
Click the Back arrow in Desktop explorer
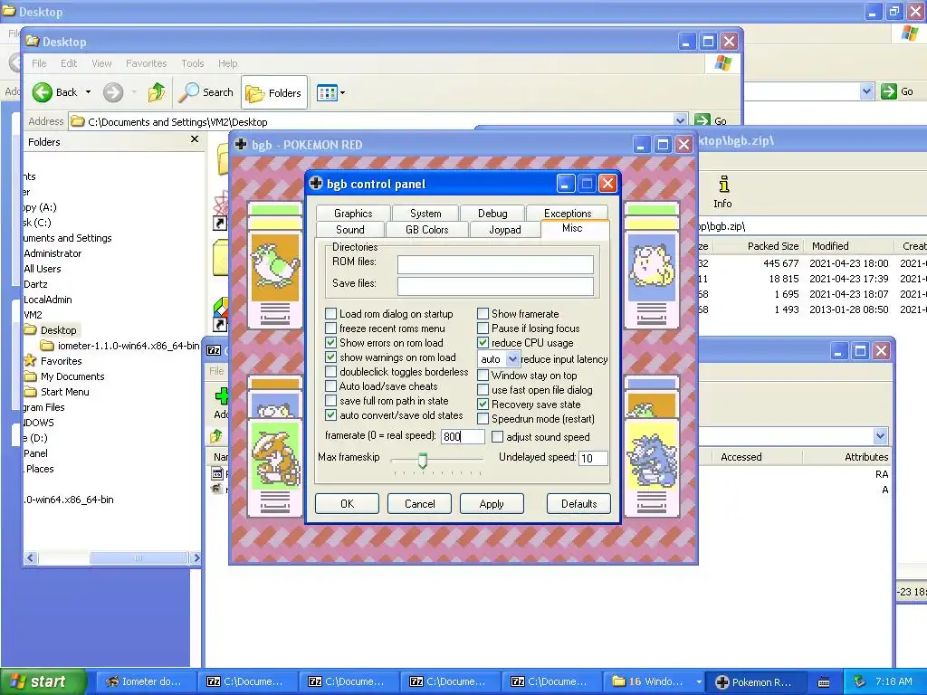(x=43, y=92)
